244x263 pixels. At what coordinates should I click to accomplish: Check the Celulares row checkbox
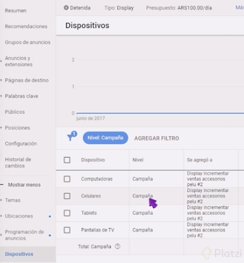tap(67, 196)
